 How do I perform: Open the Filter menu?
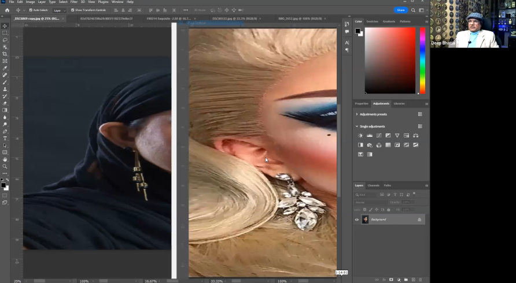(x=74, y=2)
